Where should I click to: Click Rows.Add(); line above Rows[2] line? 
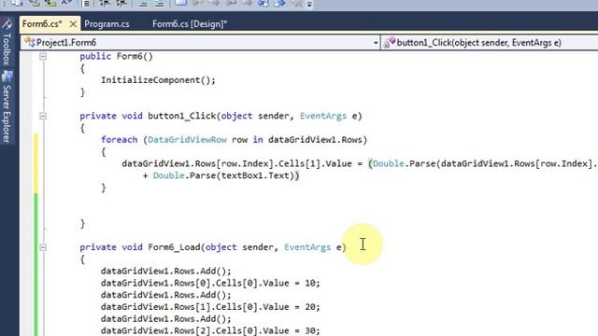tap(166, 319)
